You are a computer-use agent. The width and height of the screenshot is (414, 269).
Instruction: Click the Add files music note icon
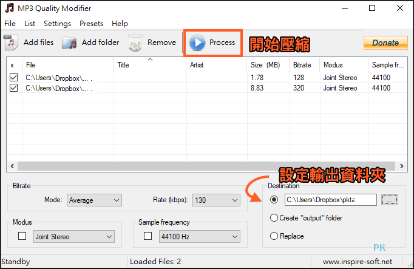[11, 43]
